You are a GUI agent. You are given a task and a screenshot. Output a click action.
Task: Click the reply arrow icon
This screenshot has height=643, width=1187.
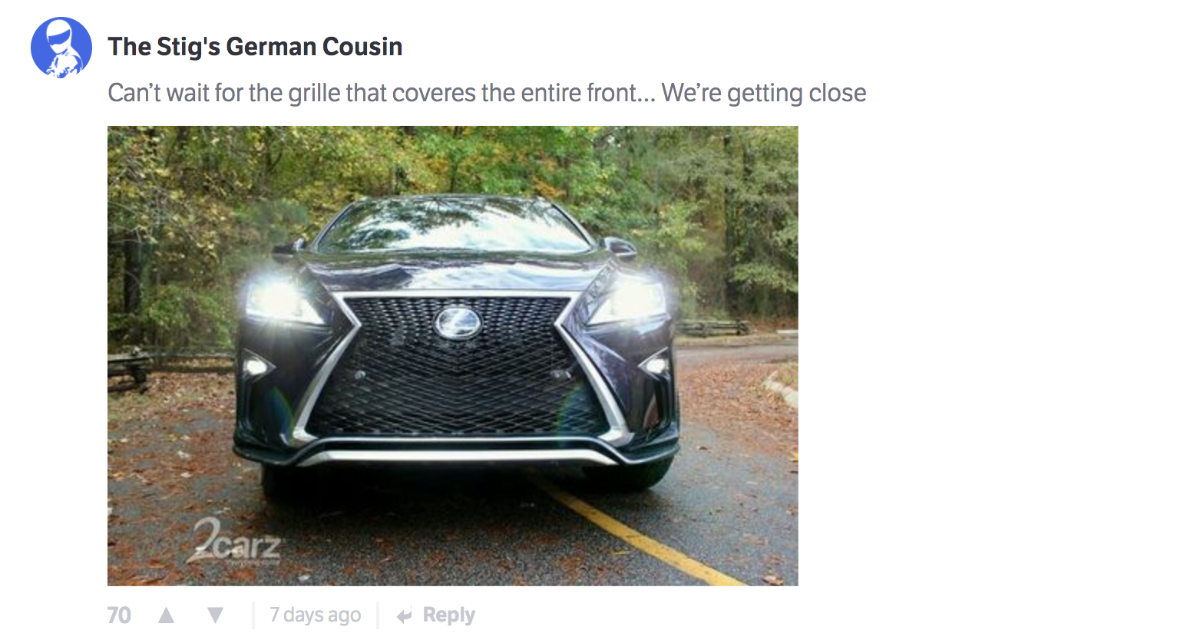click(x=404, y=615)
